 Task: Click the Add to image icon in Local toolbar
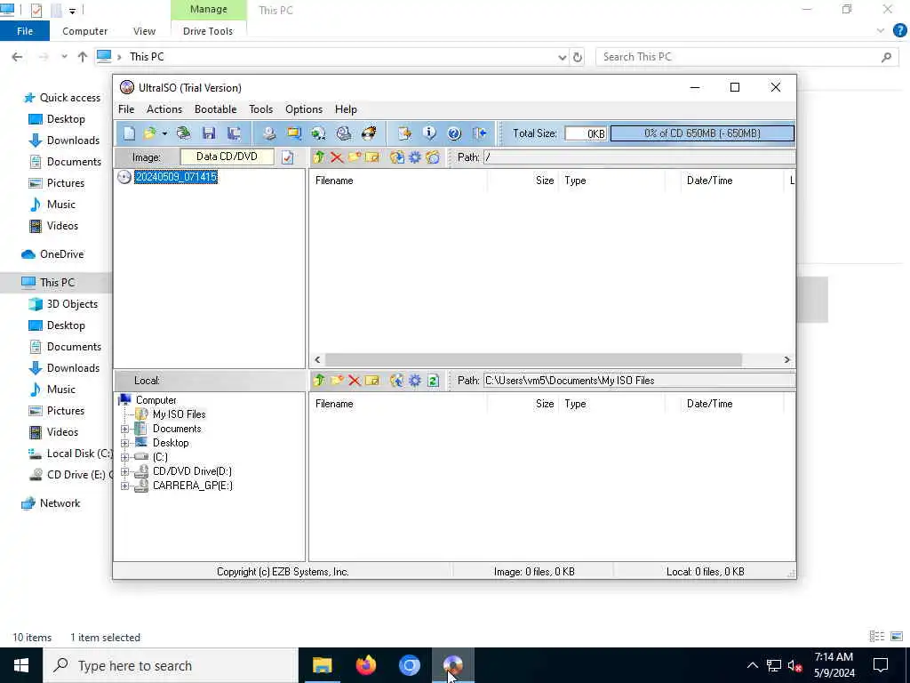pyautogui.click(x=397, y=381)
